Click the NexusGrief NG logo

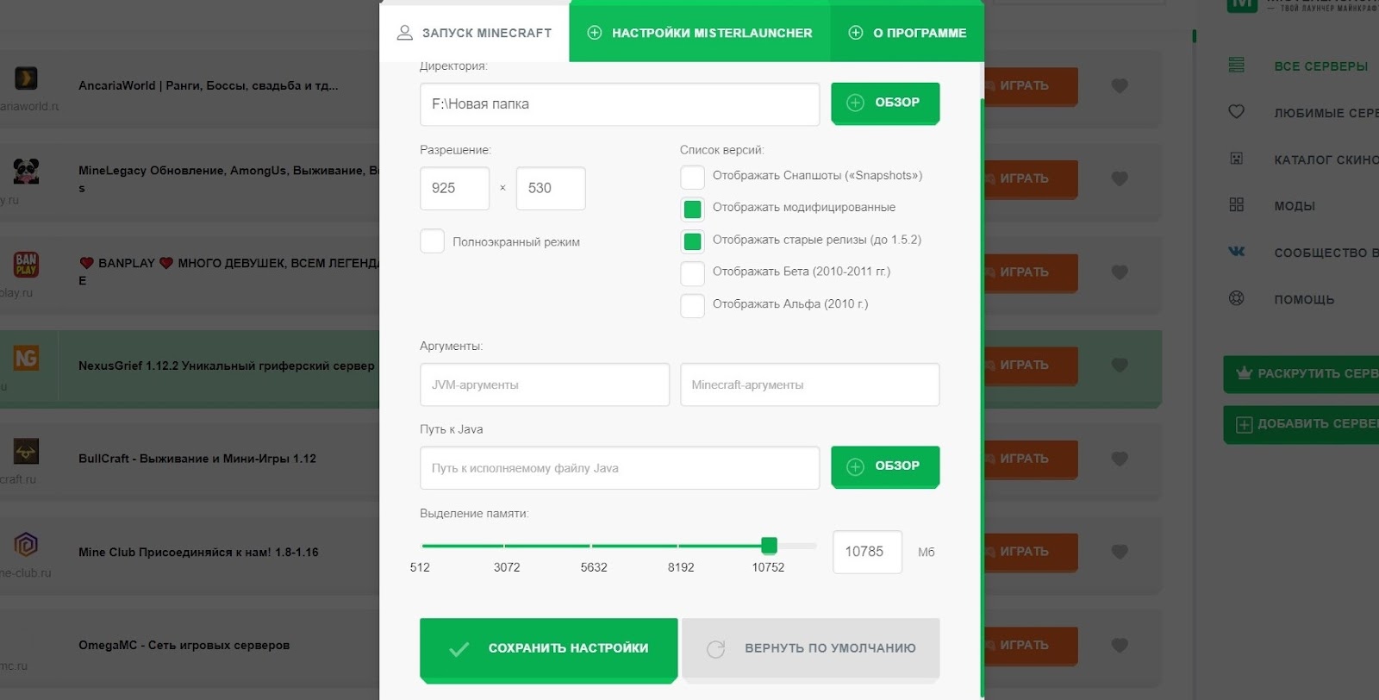[26, 358]
